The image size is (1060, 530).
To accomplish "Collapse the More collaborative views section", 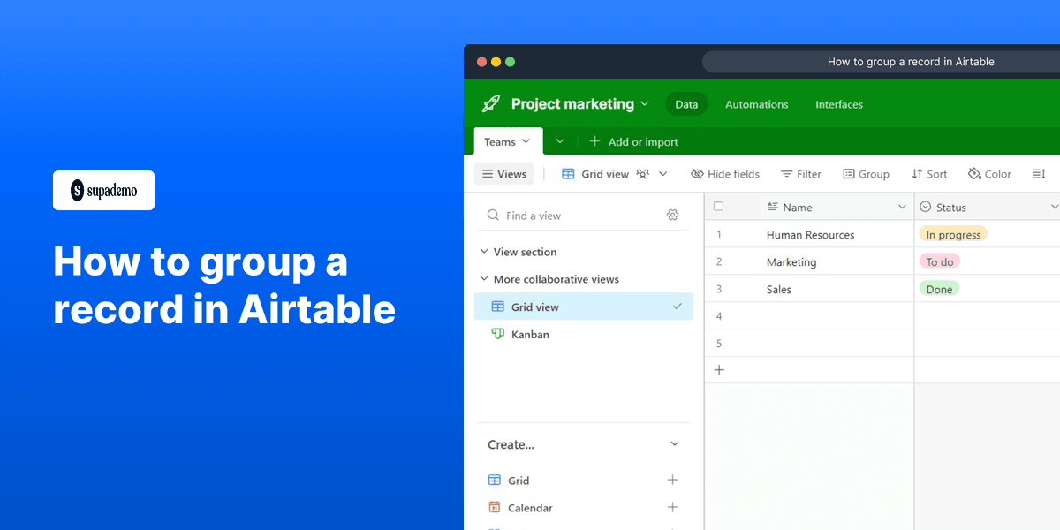I will coord(483,279).
